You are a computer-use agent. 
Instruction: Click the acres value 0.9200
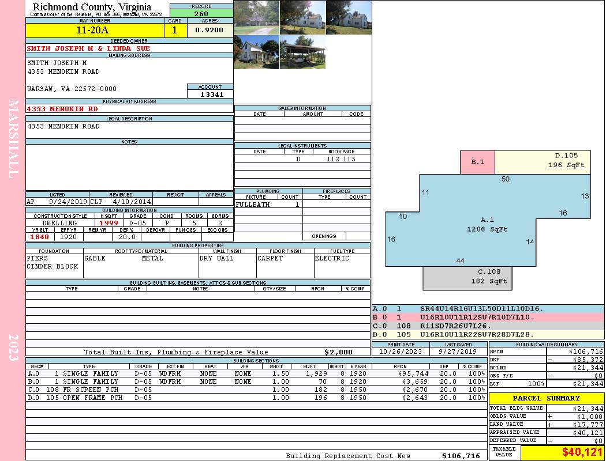click(x=210, y=30)
